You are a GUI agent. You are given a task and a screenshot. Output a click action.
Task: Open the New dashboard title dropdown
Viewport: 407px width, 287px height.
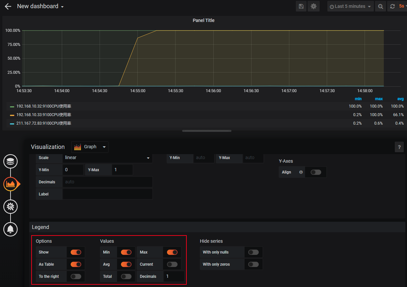(40, 6)
